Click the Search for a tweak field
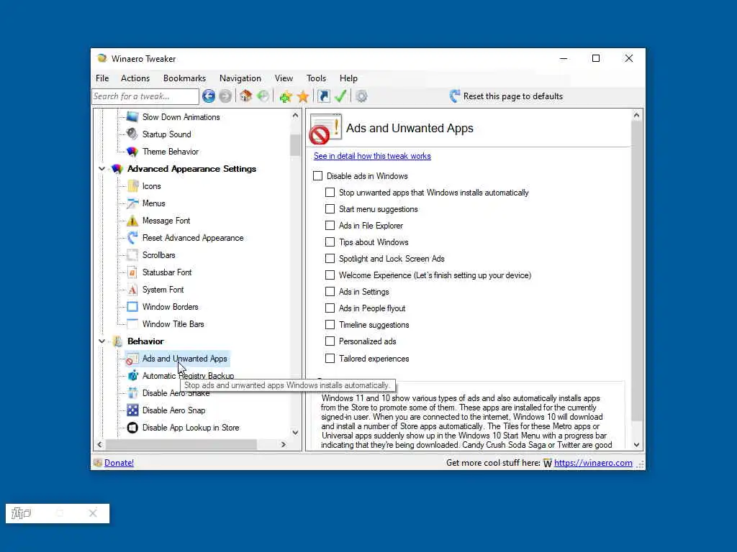This screenshot has height=552, width=737. (x=145, y=96)
